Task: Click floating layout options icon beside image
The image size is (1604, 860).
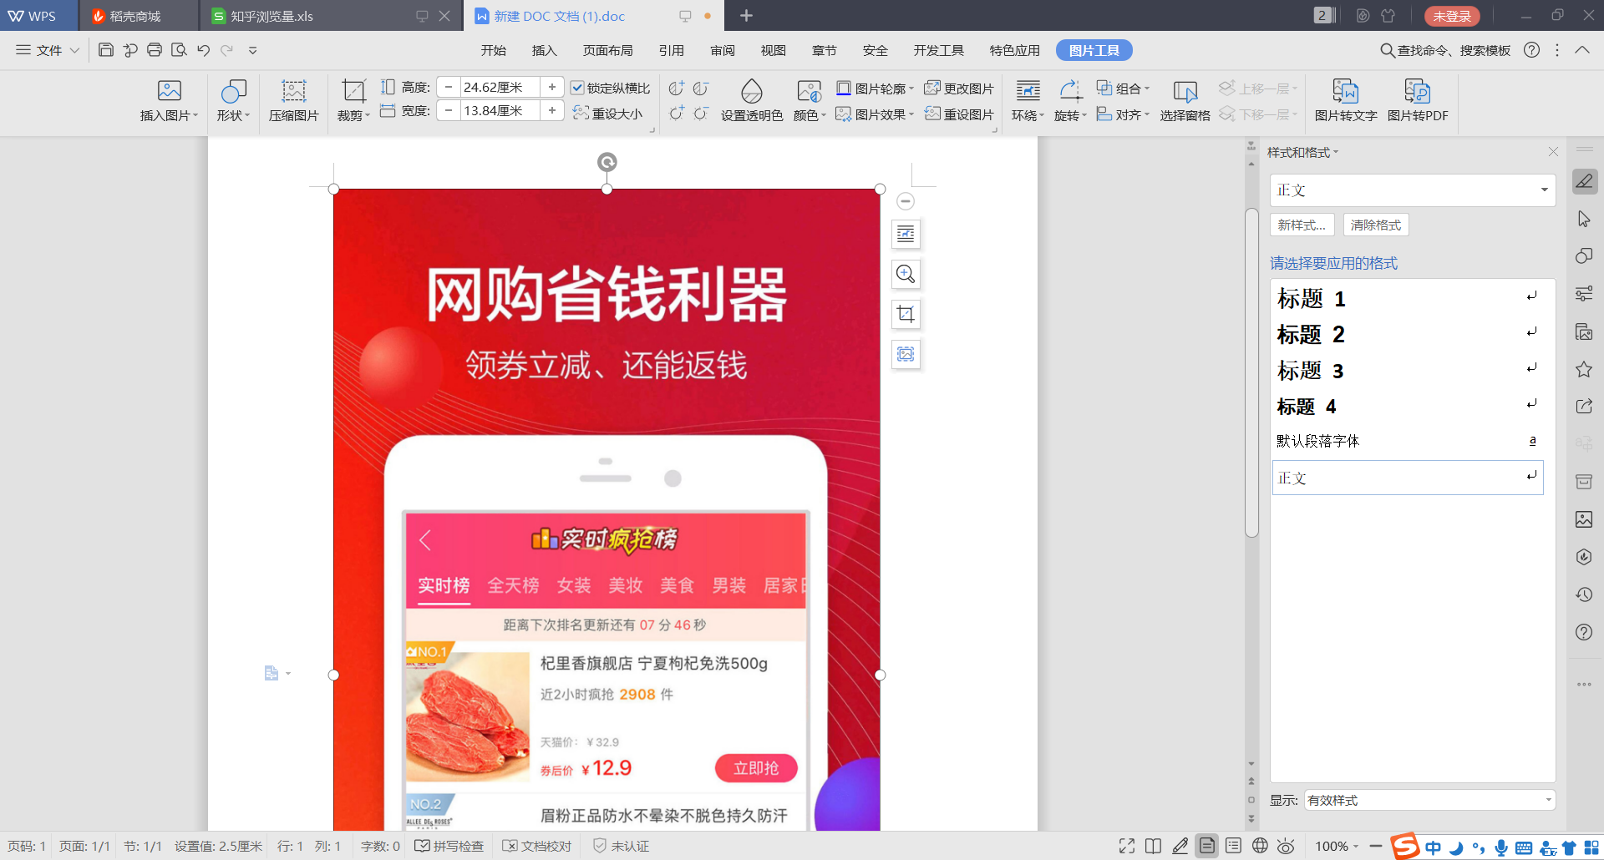Action: click(x=906, y=234)
